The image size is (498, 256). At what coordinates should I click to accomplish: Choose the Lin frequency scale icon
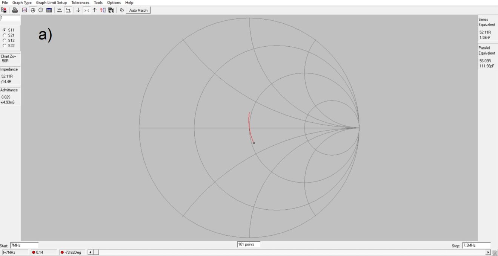59,10
